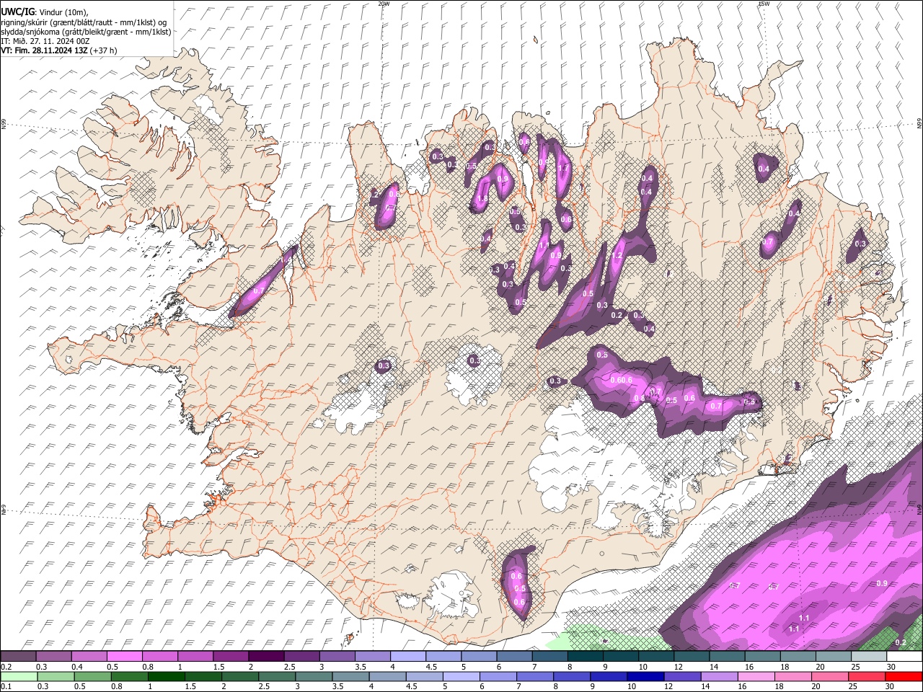The width and height of the screenshot is (923, 692).
Task: Click '0.1' label in bottom legend row
Action: [5, 687]
